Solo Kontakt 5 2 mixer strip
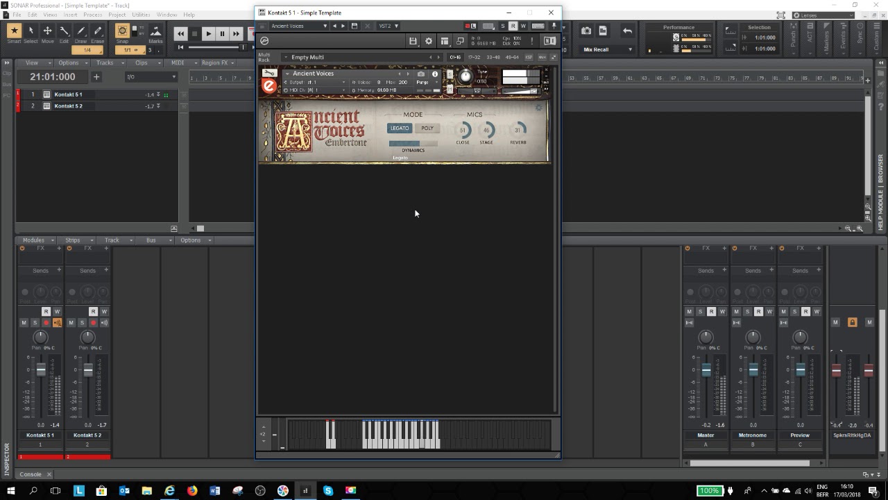The width and height of the screenshot is (888, 500). tap(82, 322)
